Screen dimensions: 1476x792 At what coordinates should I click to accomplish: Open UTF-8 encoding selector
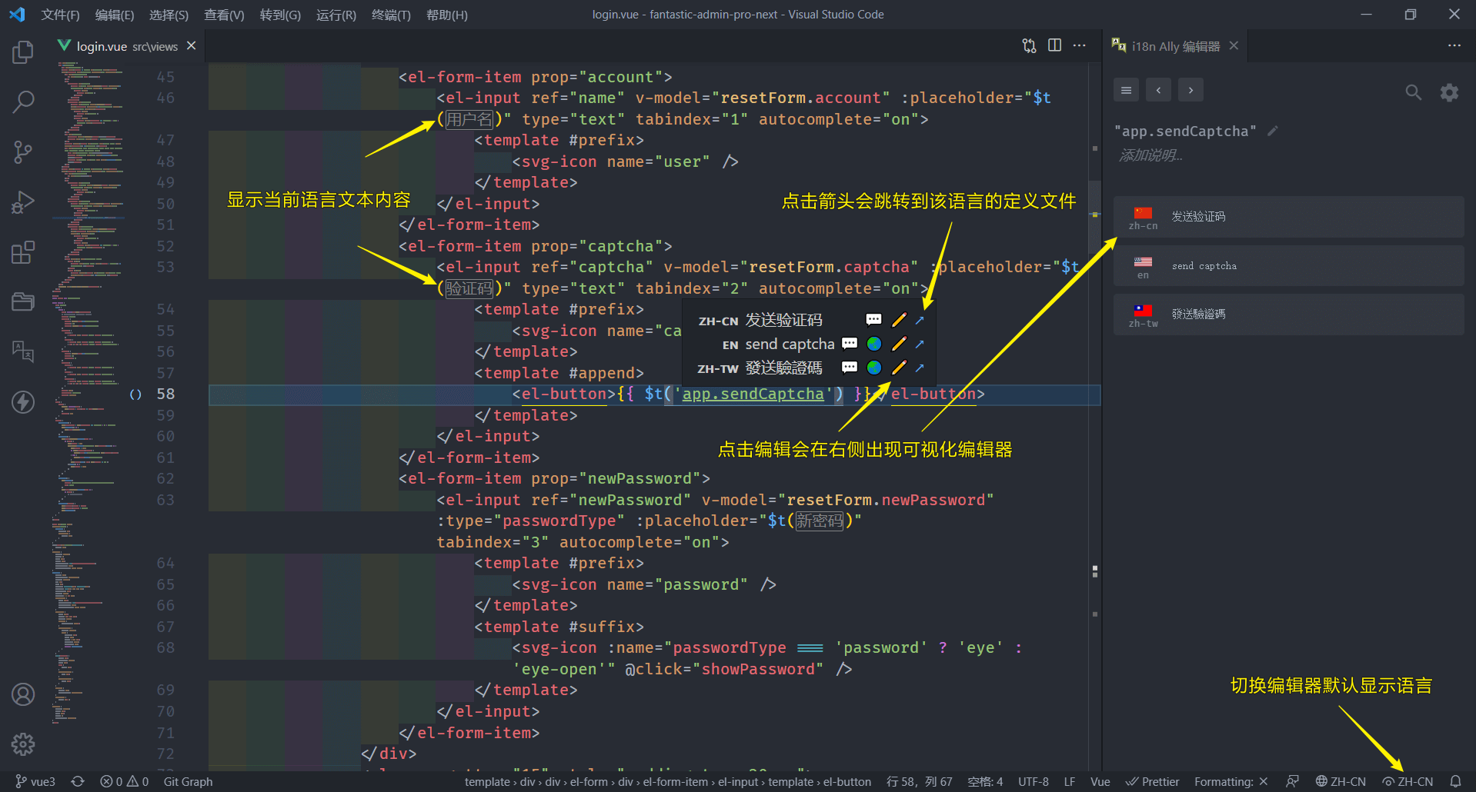[1033, 781]
